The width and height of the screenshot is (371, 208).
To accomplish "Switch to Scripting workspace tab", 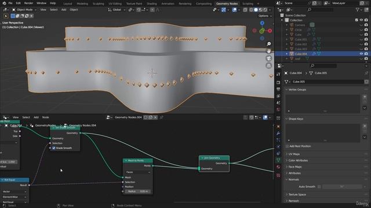I will click(248, 4).
